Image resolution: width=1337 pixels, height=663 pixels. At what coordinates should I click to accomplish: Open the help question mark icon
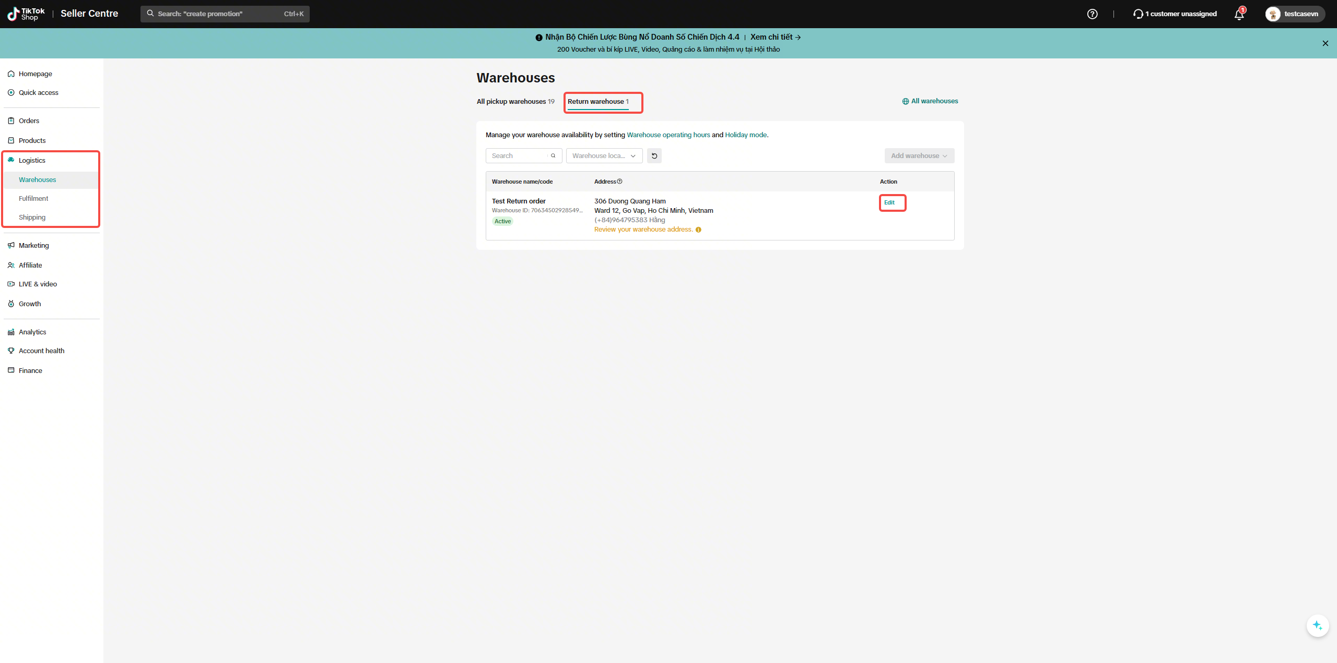pos(1092,14)
